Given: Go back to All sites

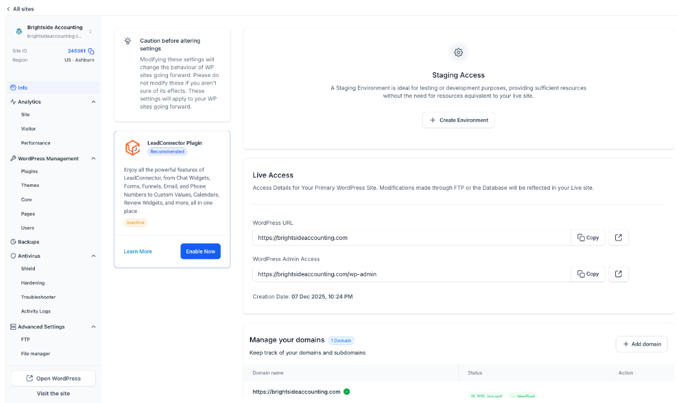Looking at the screenshot, I should pos(20,9).
